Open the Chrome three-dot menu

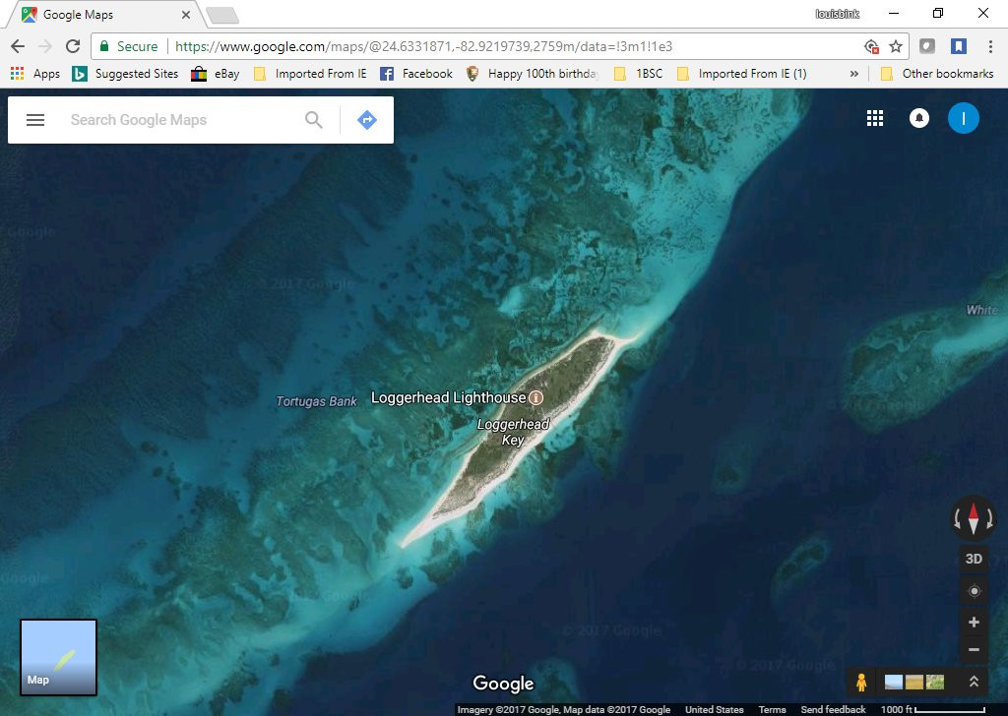coord(990,46)
